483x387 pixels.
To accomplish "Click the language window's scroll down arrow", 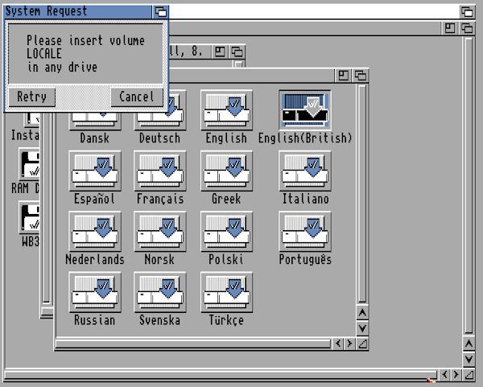I will click(362, 328).
